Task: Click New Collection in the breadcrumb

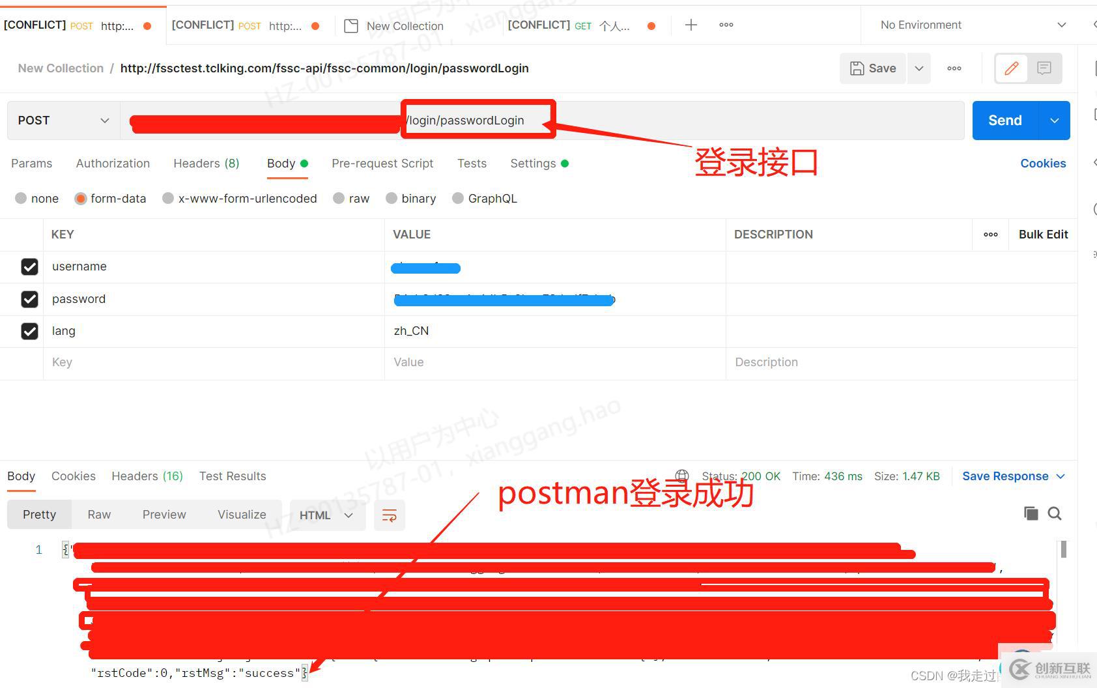Action: point(61,68)
